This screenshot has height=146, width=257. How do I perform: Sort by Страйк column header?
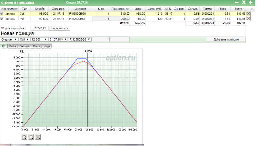[40, 9]
